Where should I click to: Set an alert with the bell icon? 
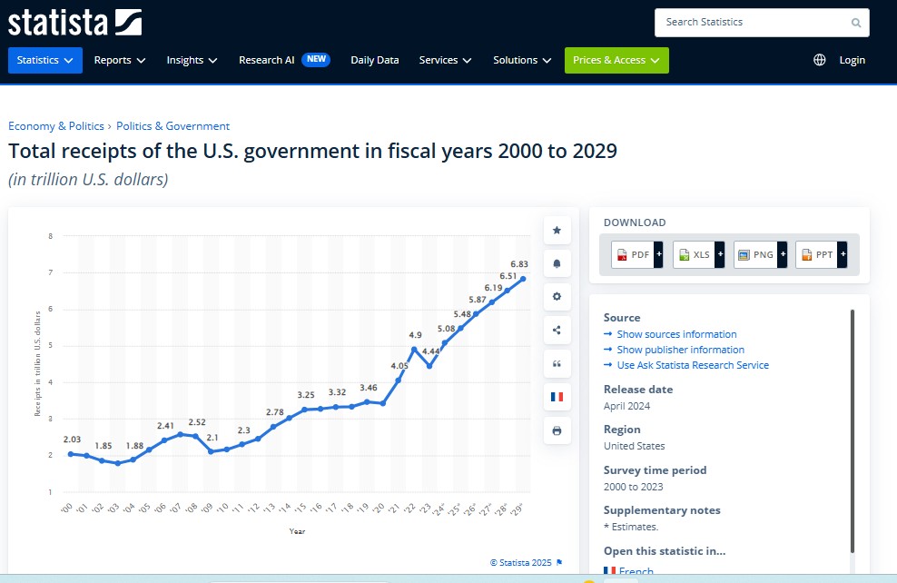pyautogui.click(x=557, y=263)
